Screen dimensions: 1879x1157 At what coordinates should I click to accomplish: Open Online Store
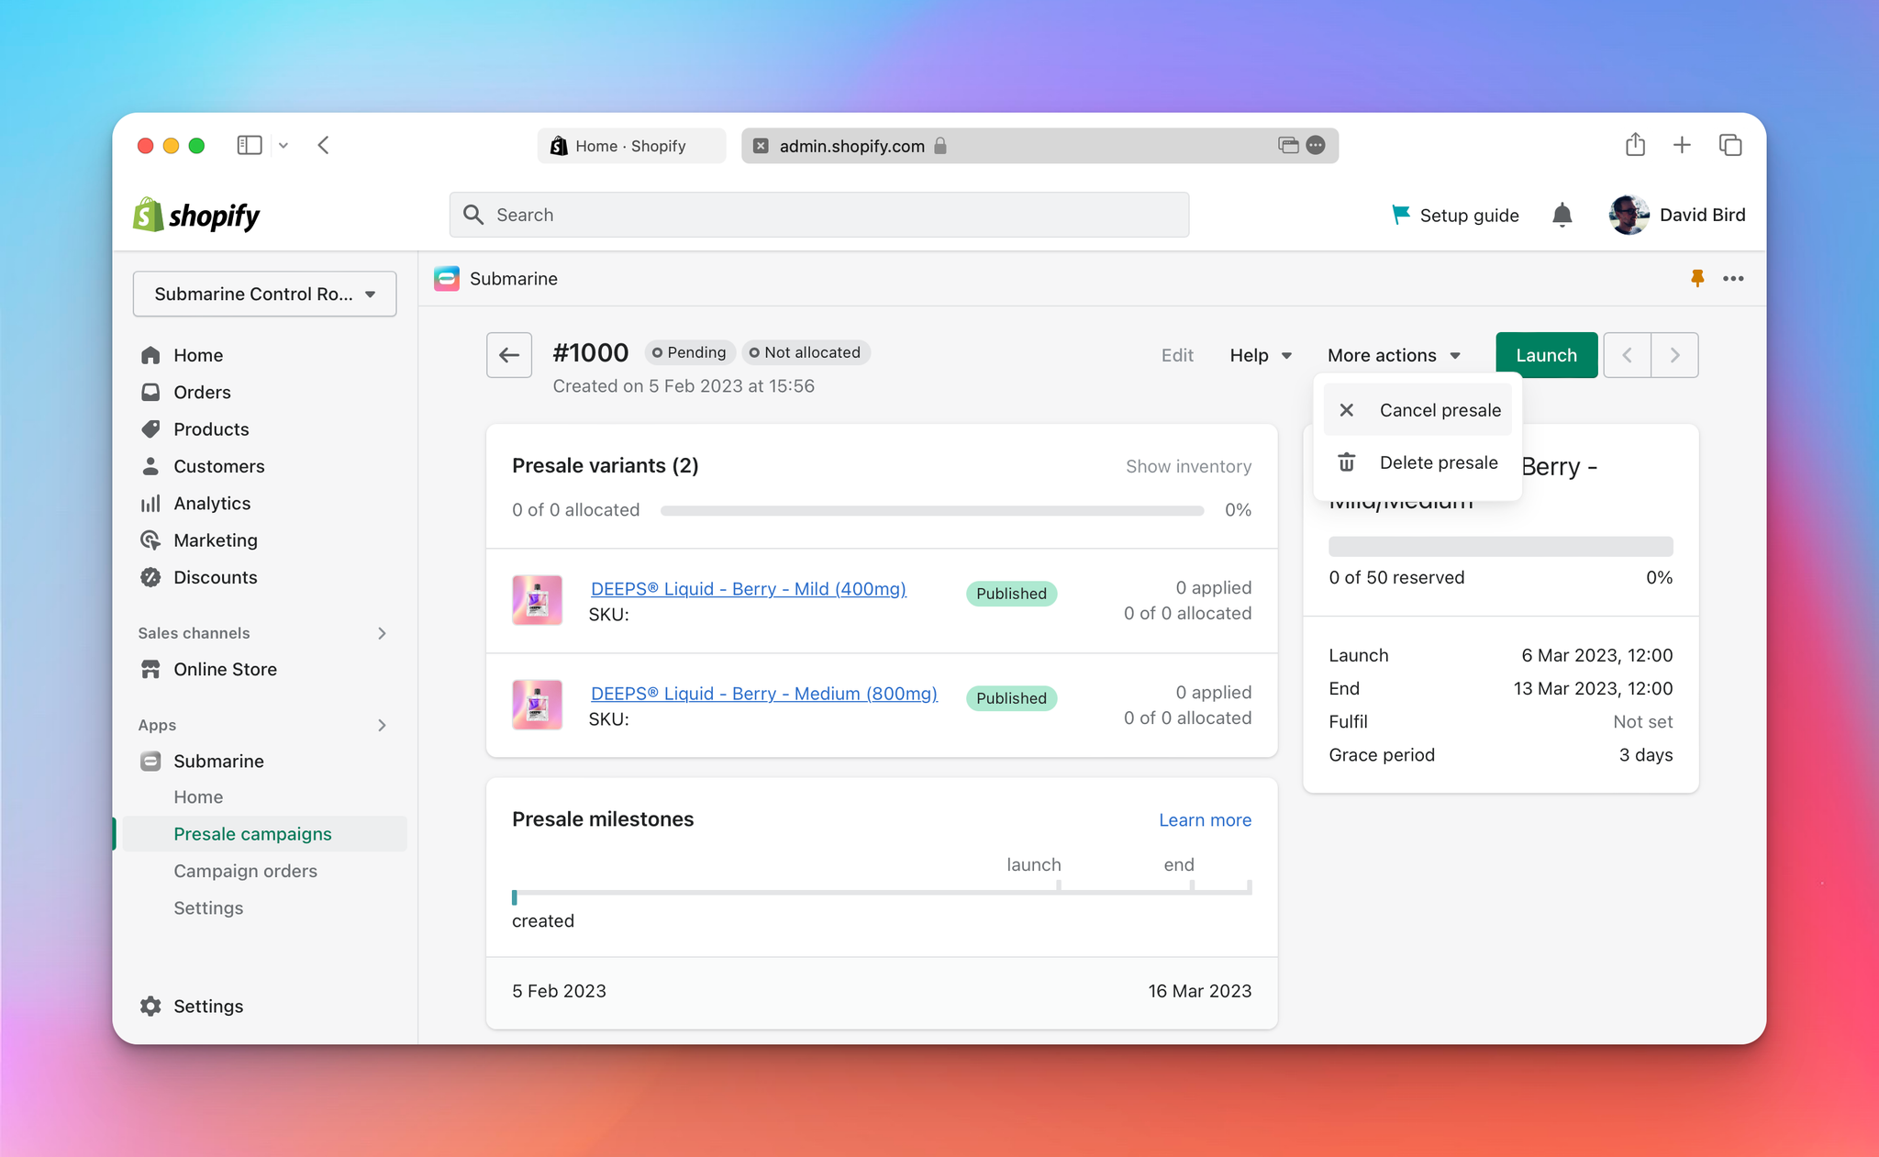225,670
